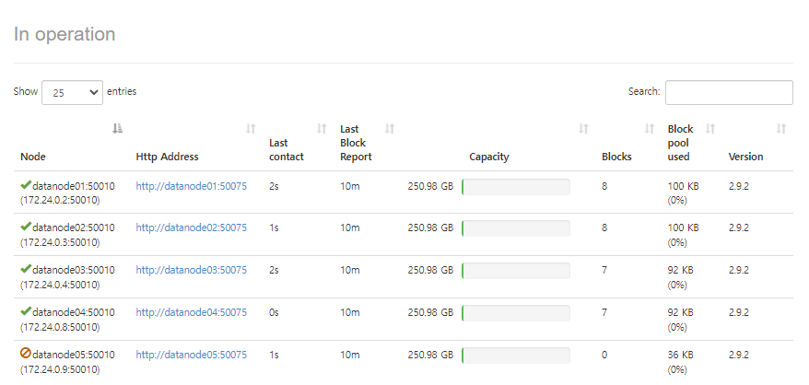Click the Blocks column header

tap(616, 157)
